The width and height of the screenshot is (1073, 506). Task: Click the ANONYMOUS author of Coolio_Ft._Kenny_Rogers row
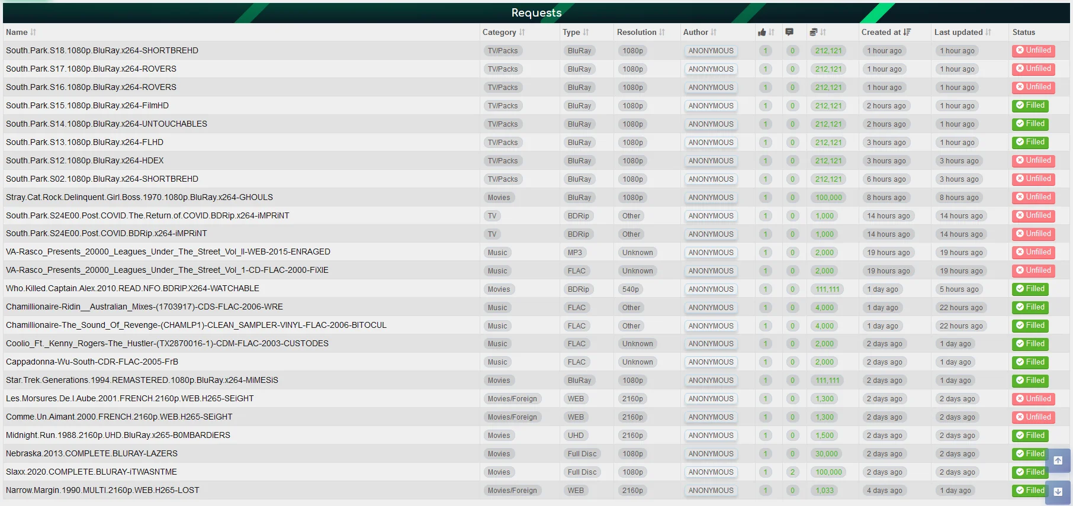pyautogui.click(x=711, y=344)
